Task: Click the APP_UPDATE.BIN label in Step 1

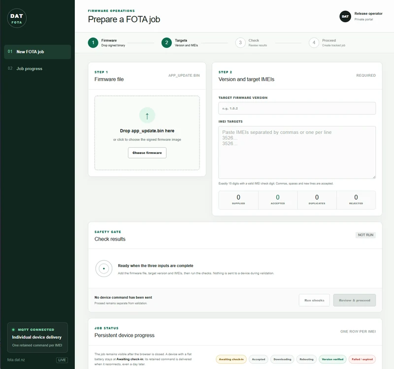Action: tap(184, 75)
